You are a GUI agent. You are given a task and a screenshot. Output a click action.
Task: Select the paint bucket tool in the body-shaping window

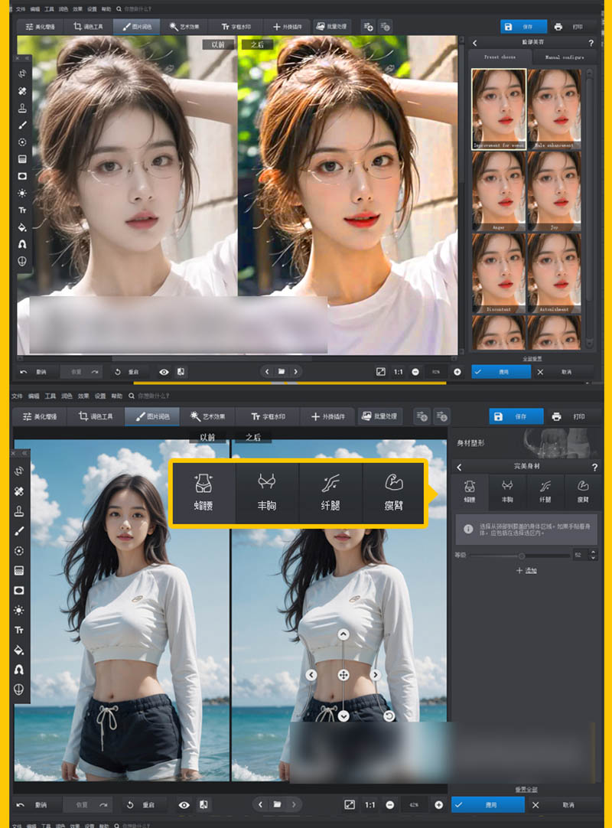[x=19, y=650]
